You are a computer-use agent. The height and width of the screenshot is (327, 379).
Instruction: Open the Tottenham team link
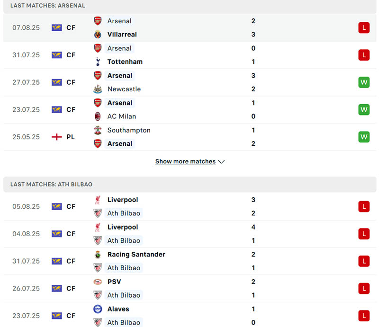[x=125, y=62]
